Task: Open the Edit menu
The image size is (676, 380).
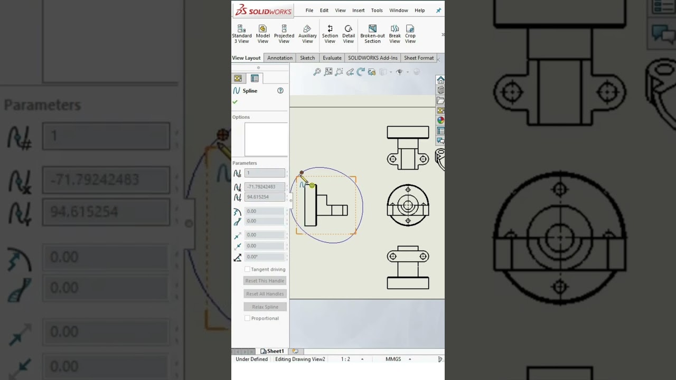Action: click(x=324, y=11)
